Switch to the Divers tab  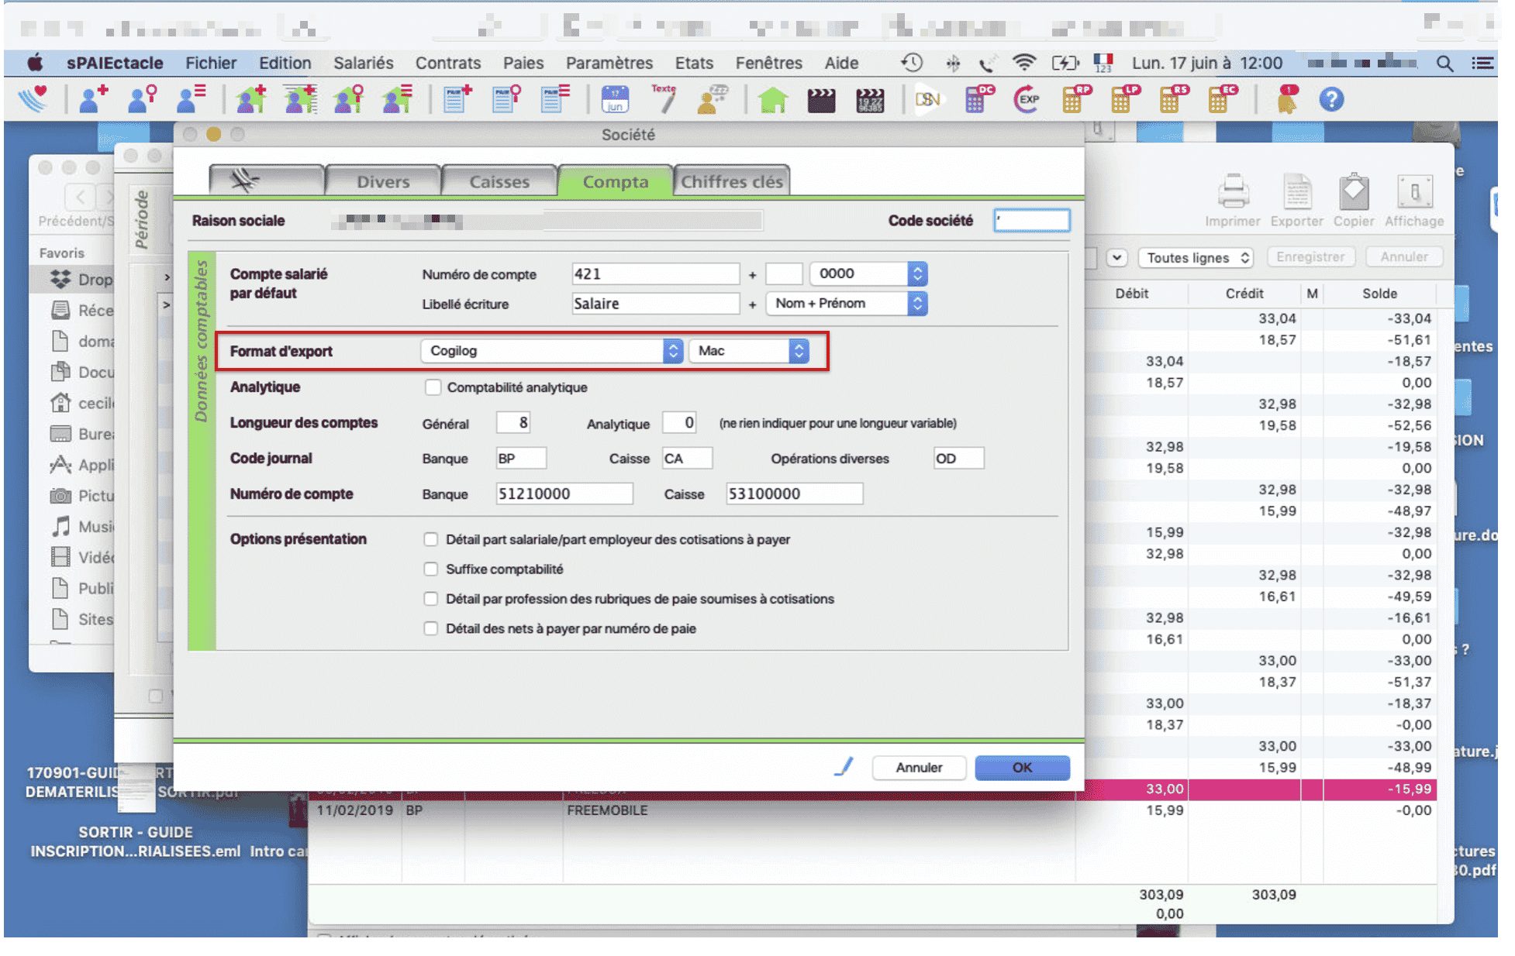383,181
